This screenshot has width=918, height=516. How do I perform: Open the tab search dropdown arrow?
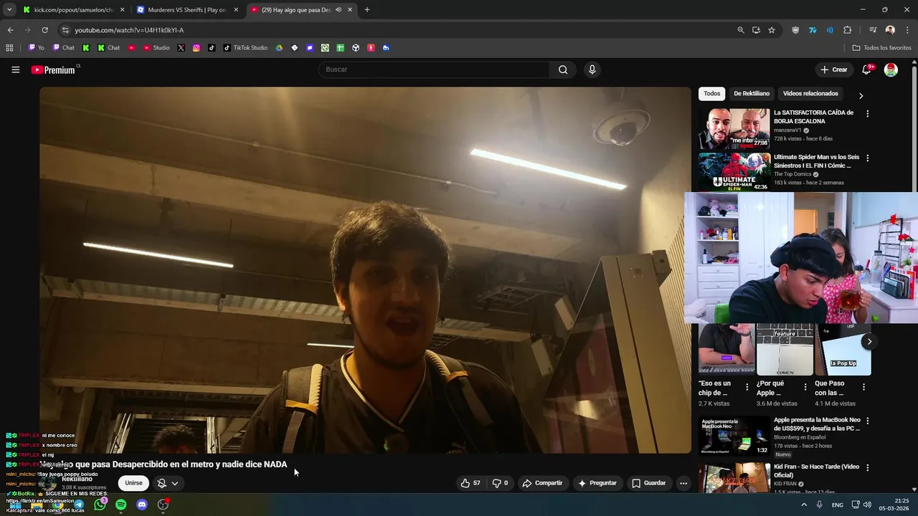[x=9, y=10]
